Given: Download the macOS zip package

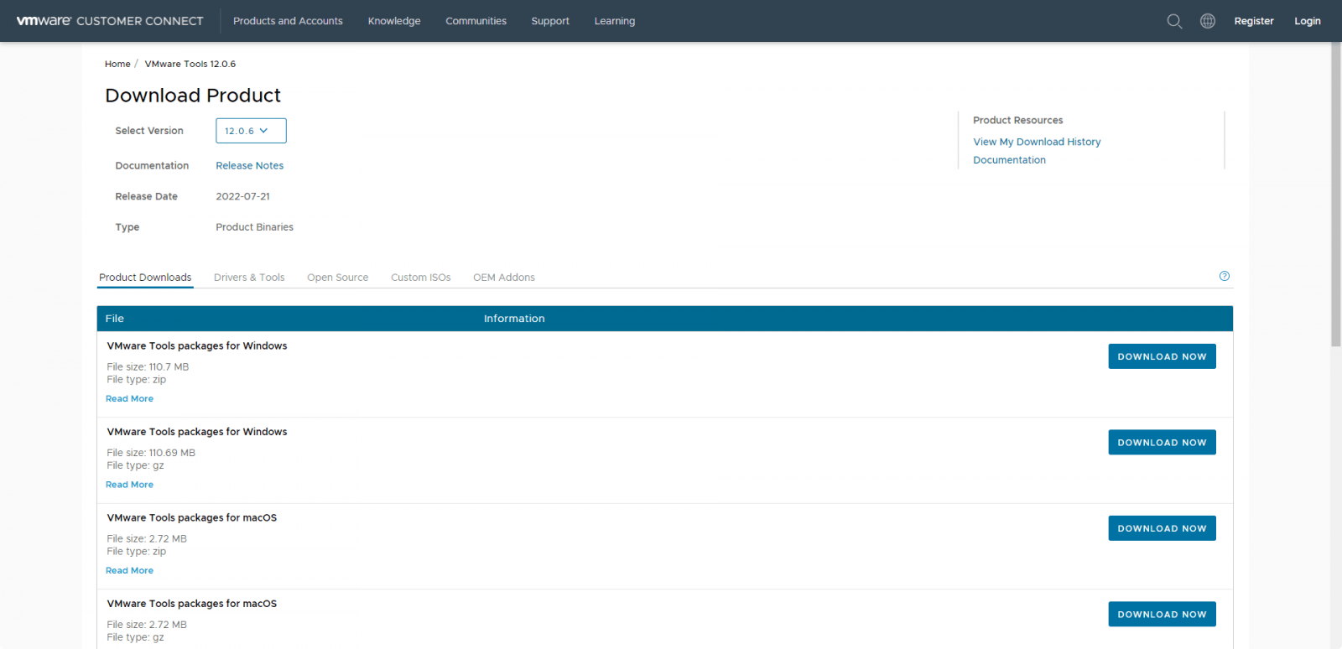Looking at the screenshot, I should (x=1162, y=528).
